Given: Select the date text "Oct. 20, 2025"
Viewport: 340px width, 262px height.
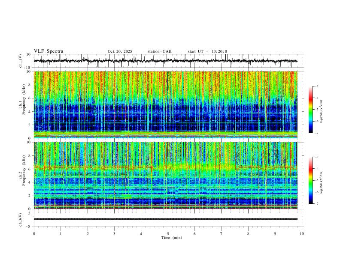Looking at the screenshot, I should 120,51.
